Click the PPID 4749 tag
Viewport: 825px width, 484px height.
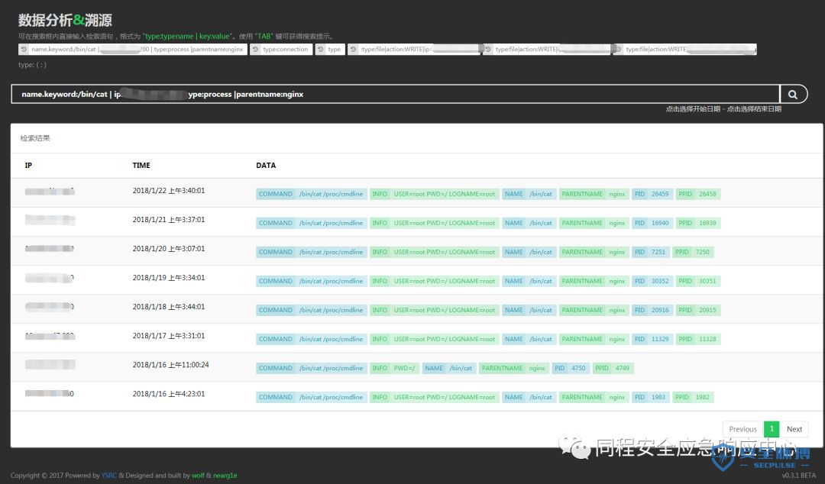tap(613, 368)
